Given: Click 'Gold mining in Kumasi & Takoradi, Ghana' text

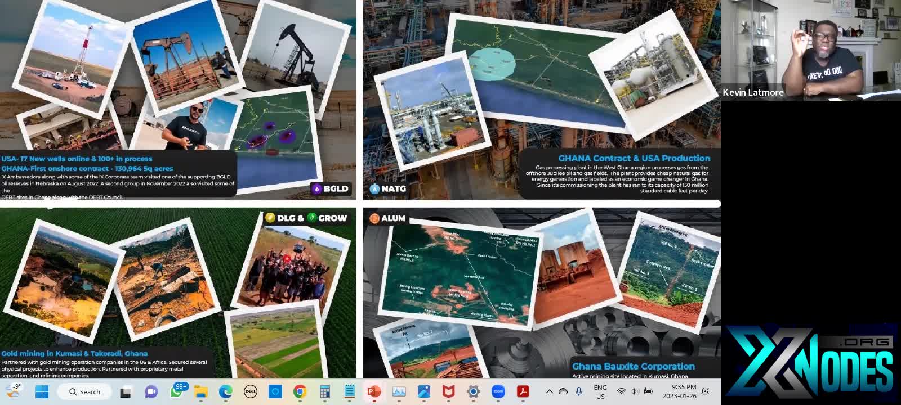Looking at the screenshot, I should pyautogui.click(x=74, y=354).
